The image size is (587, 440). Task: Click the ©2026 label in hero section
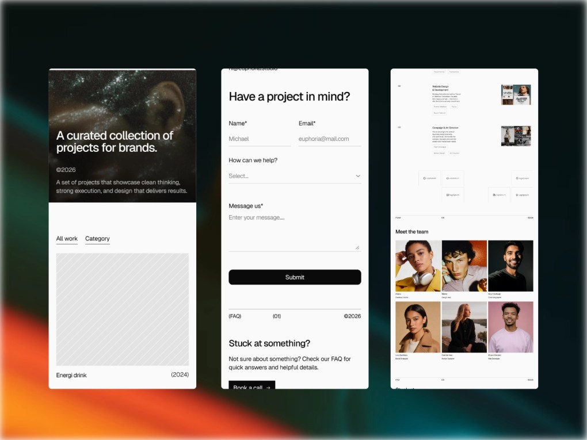click(66, 170)
